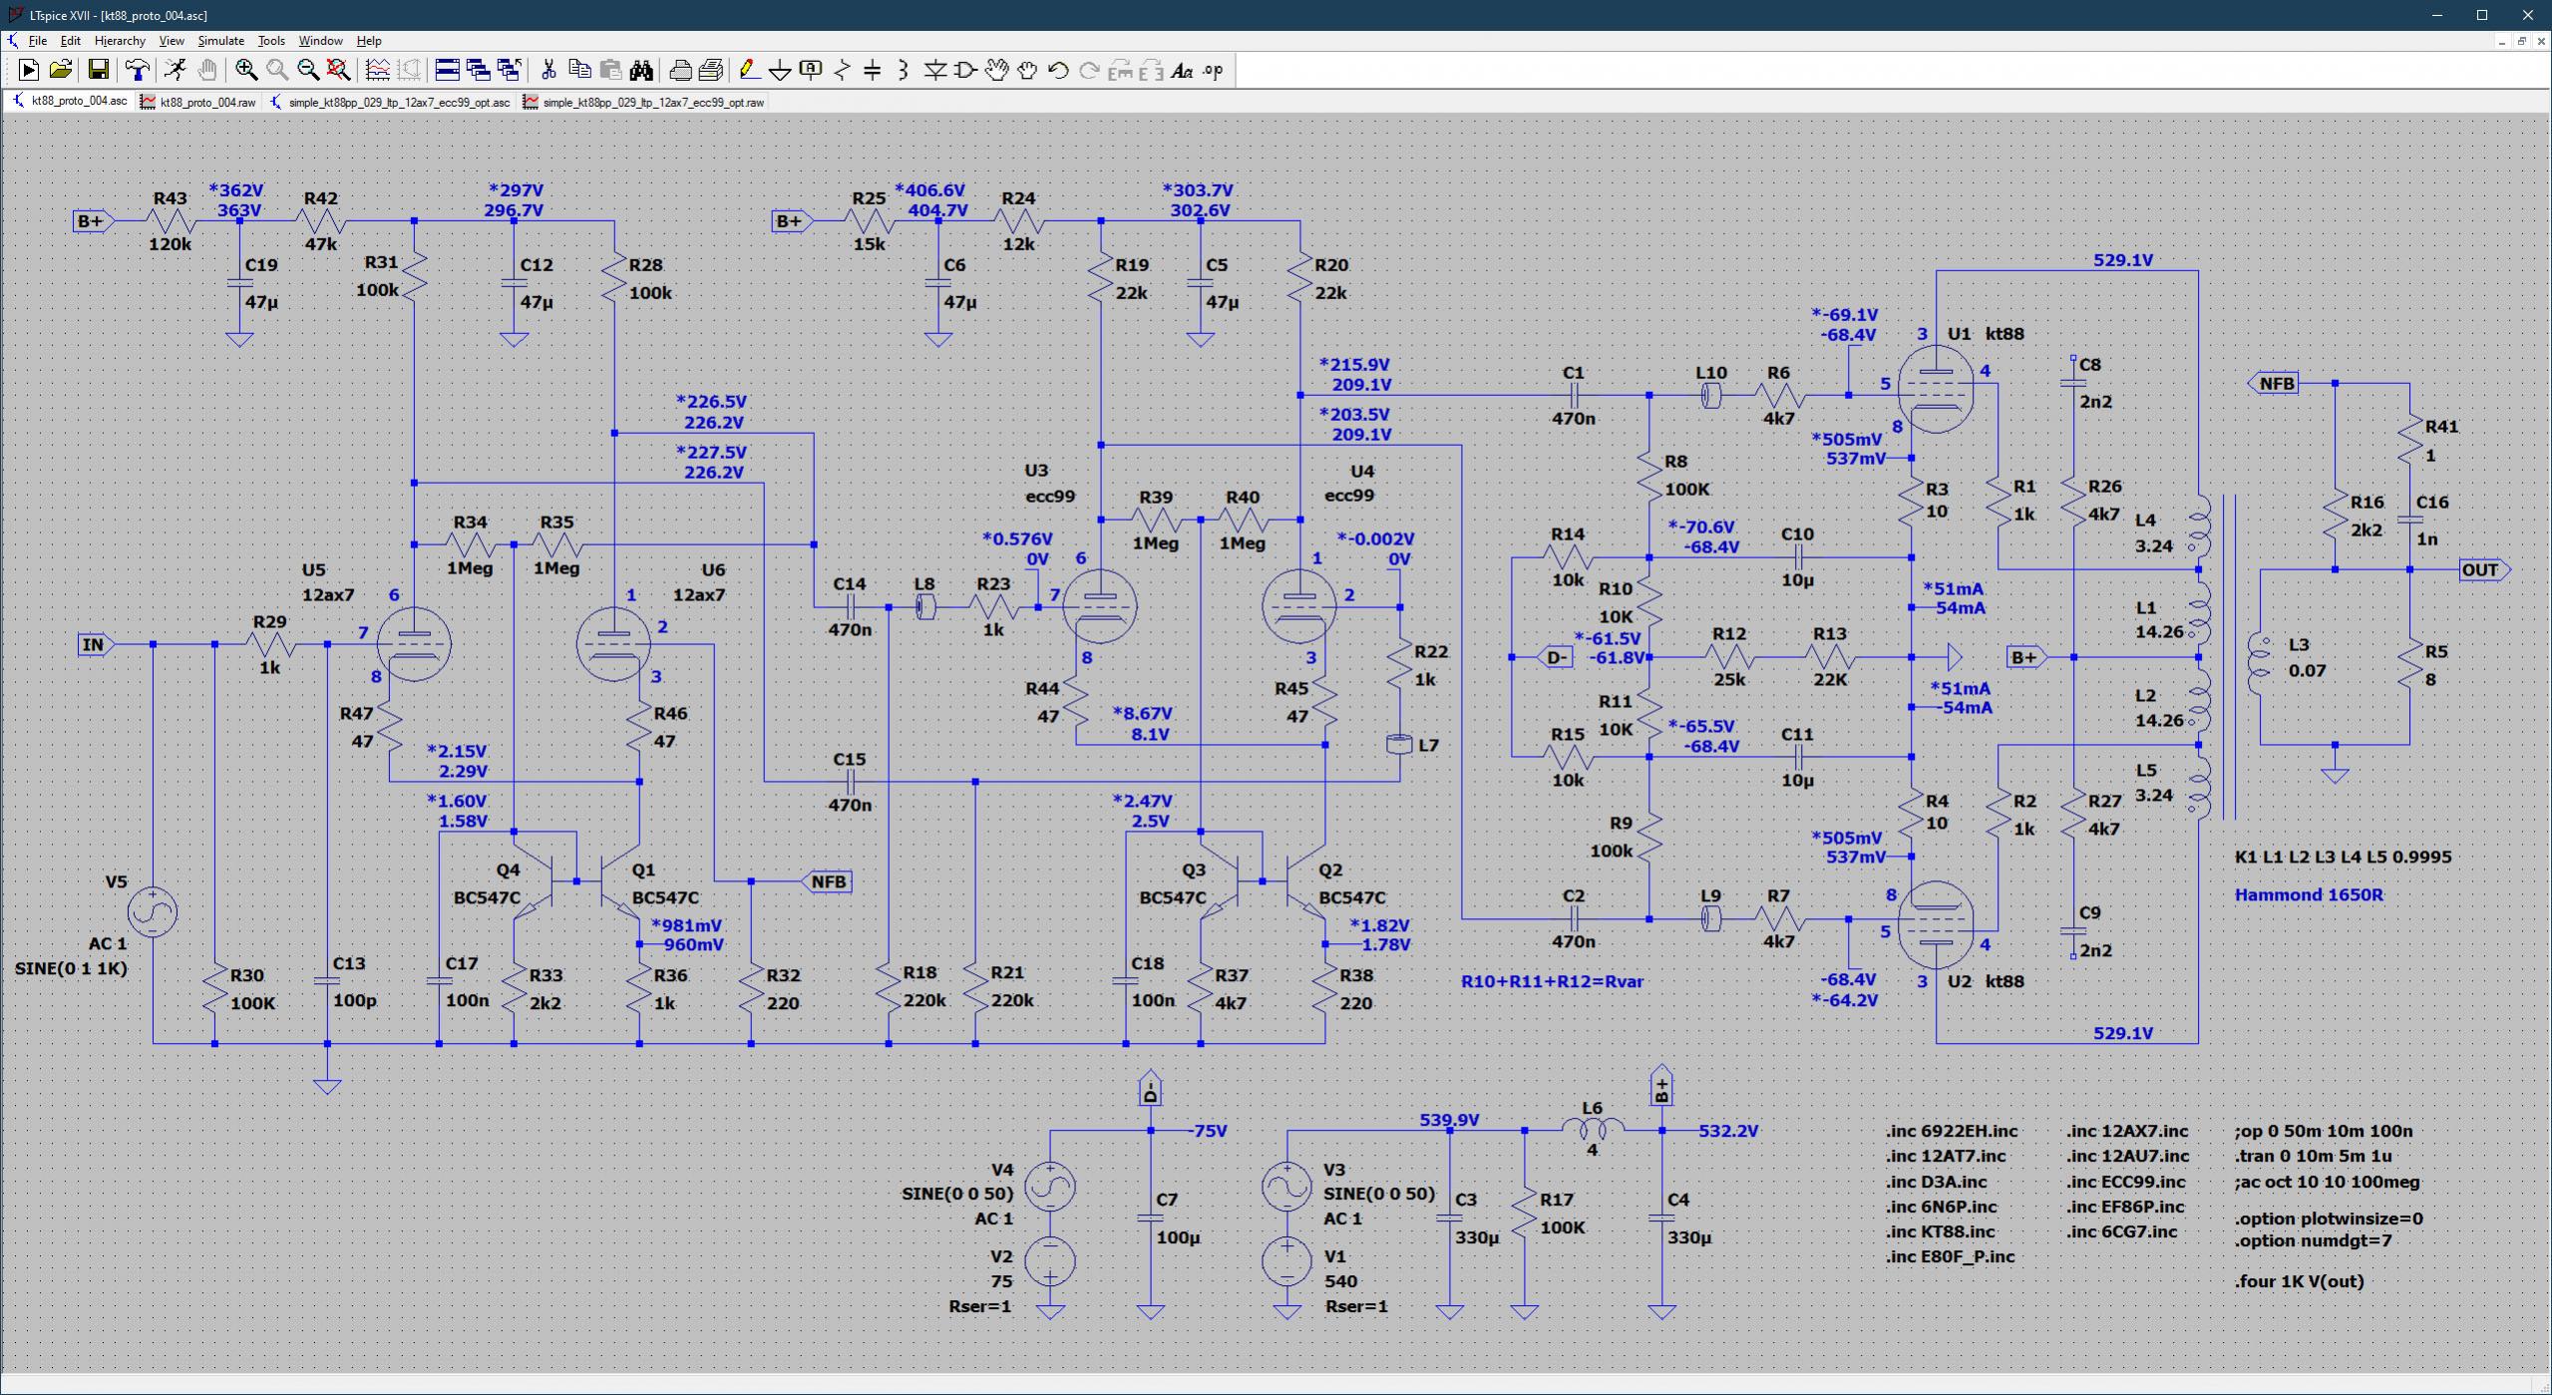Click the '.option plotwinsize=0' directive

(x=2329, y=1219)
